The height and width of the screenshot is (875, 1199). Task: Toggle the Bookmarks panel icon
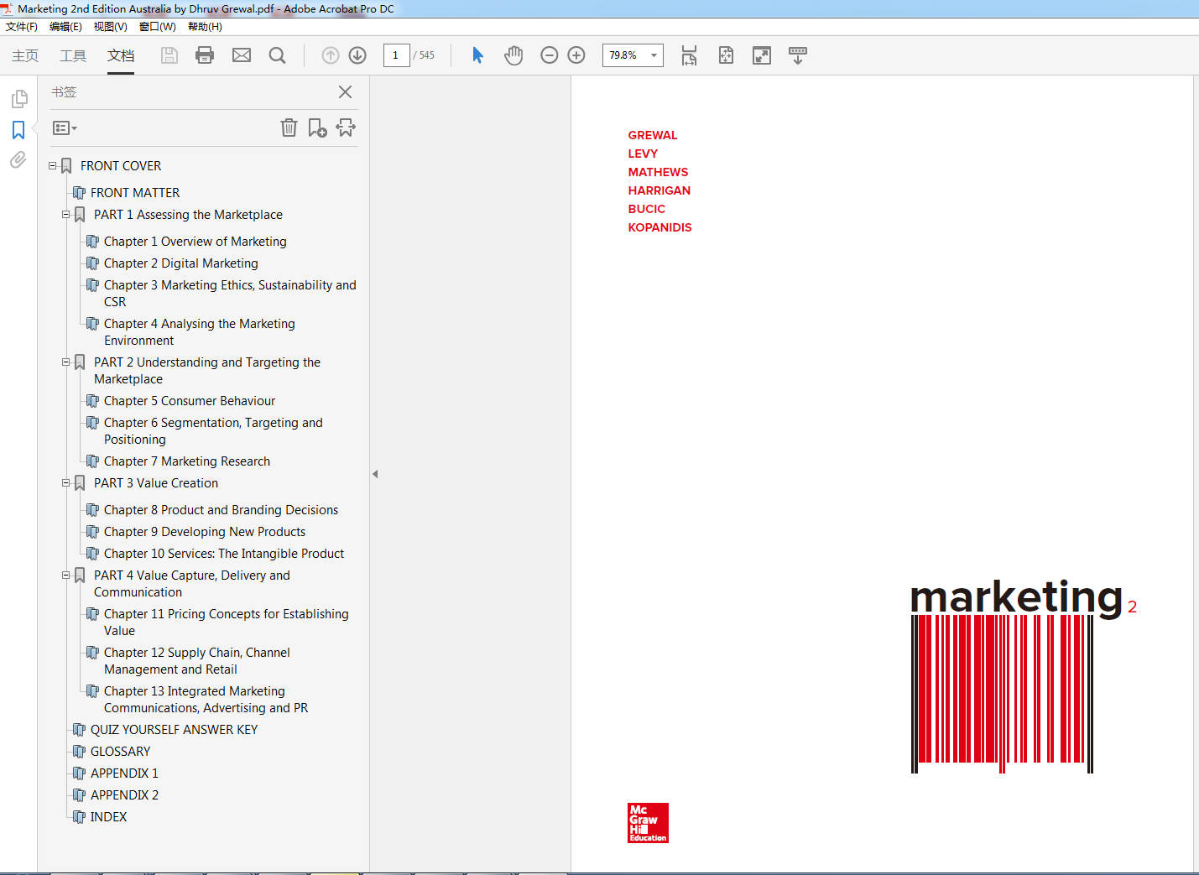pyautogui.click(x=18, y=130)
